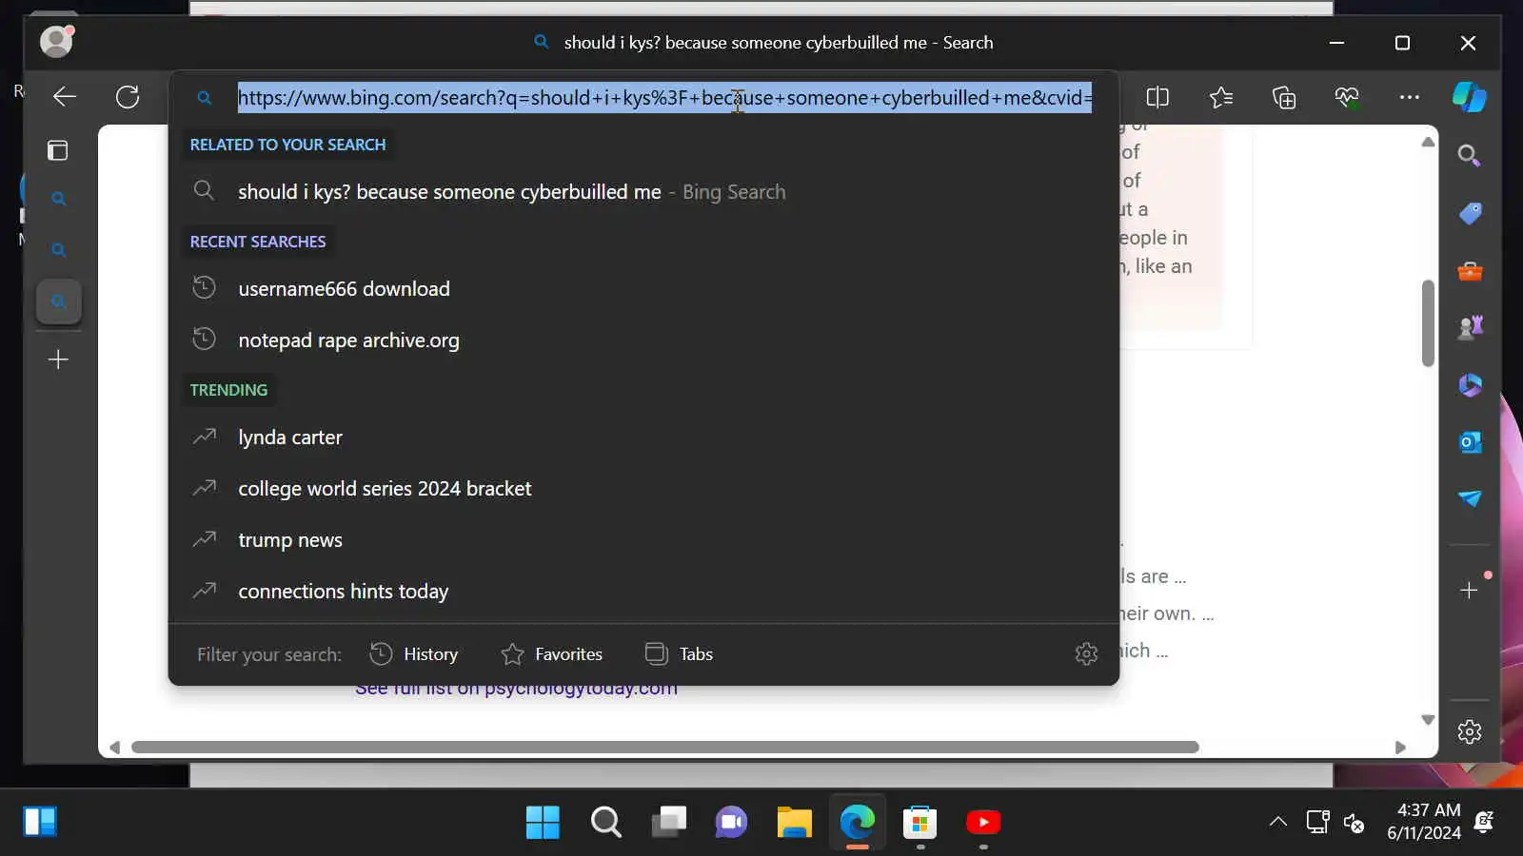Open the sidebar Search icon

[x=1469, y=156]
